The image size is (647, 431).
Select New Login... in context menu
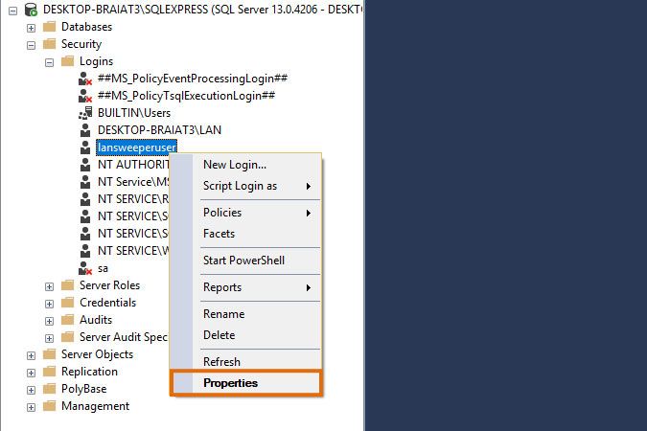(x=234, y=165)
